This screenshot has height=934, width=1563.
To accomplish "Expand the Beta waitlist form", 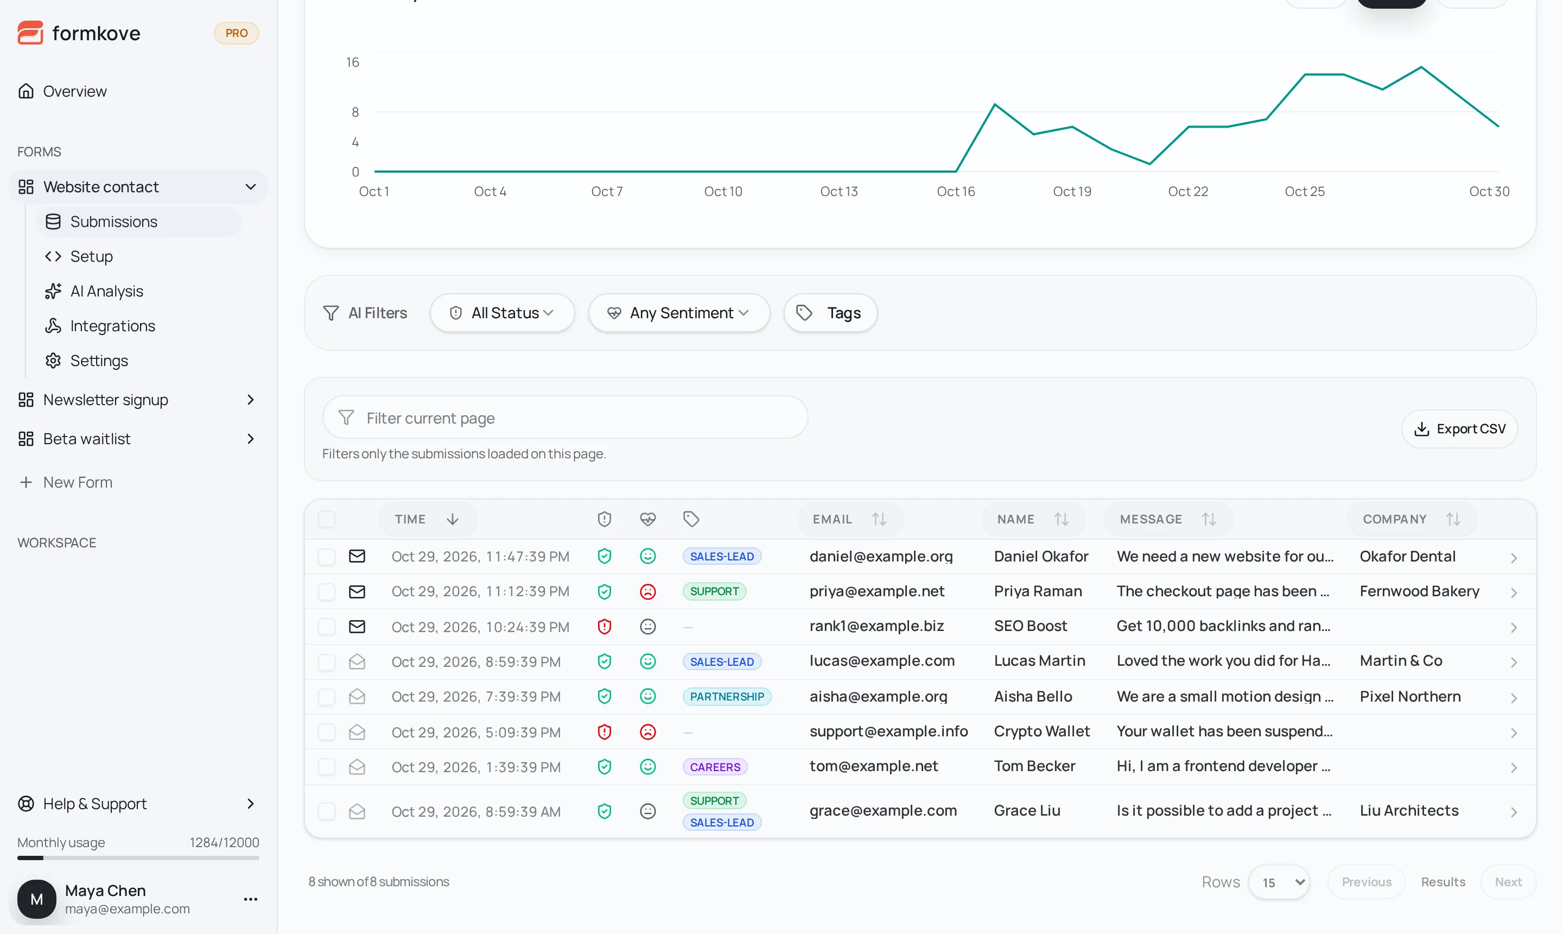I will point(138,439).
